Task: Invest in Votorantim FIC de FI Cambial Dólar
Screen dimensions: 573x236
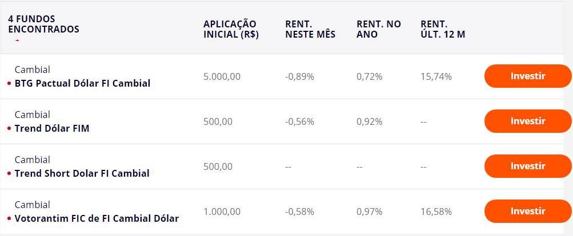Action: click(528, 211)
